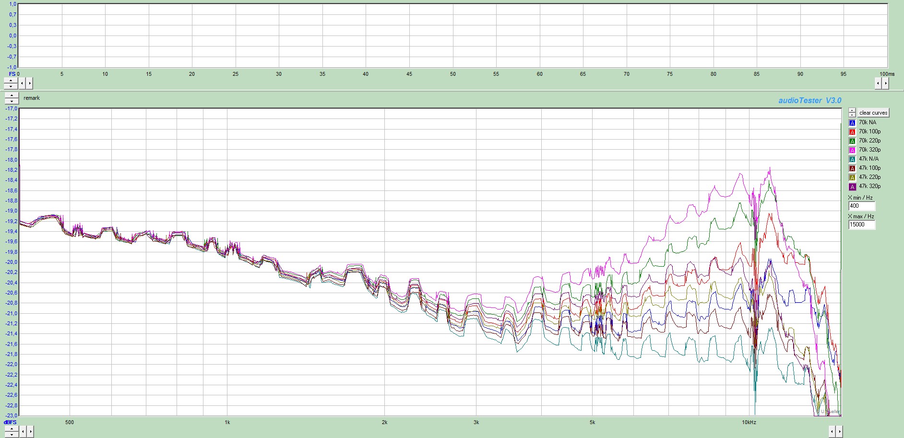Click the 70k 320p curve label
The width and height of the screenshot is (904, 438).
[x=869, y=150]
